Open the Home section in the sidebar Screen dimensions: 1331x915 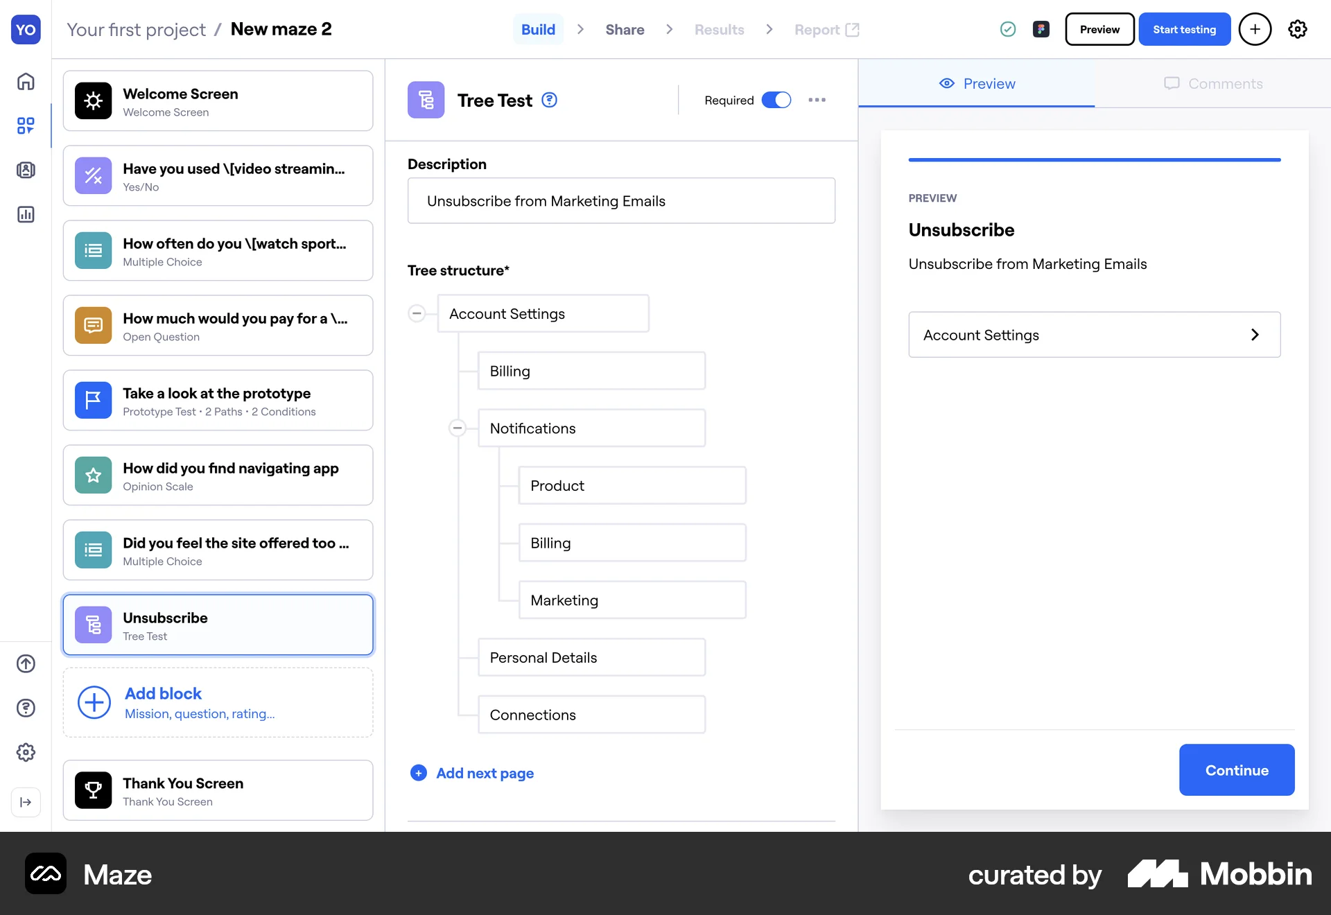click(26, 81)
